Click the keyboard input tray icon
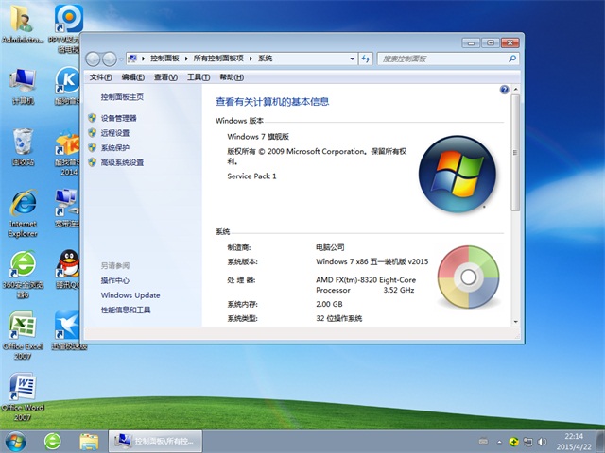The width and height of the screenshot is (605, 453). (483, 441)
